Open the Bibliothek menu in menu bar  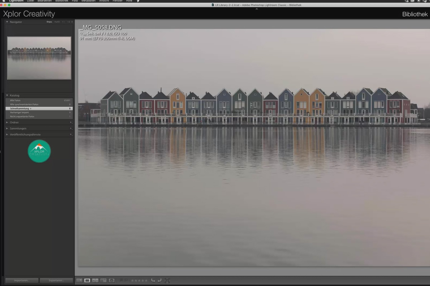pos(62,1)
